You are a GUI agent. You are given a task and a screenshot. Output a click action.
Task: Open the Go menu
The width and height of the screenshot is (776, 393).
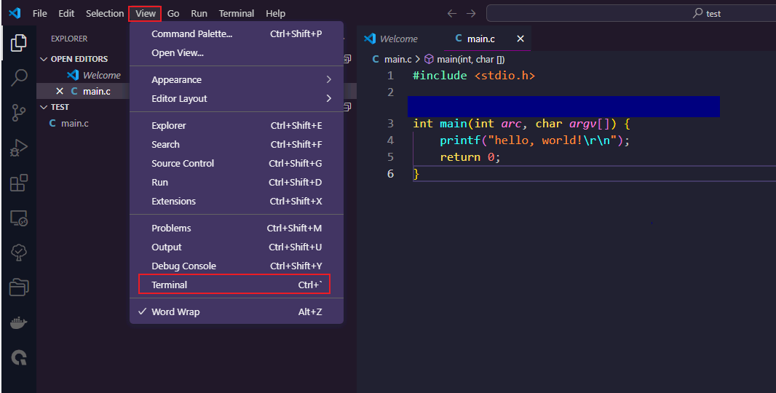point(173,13)
